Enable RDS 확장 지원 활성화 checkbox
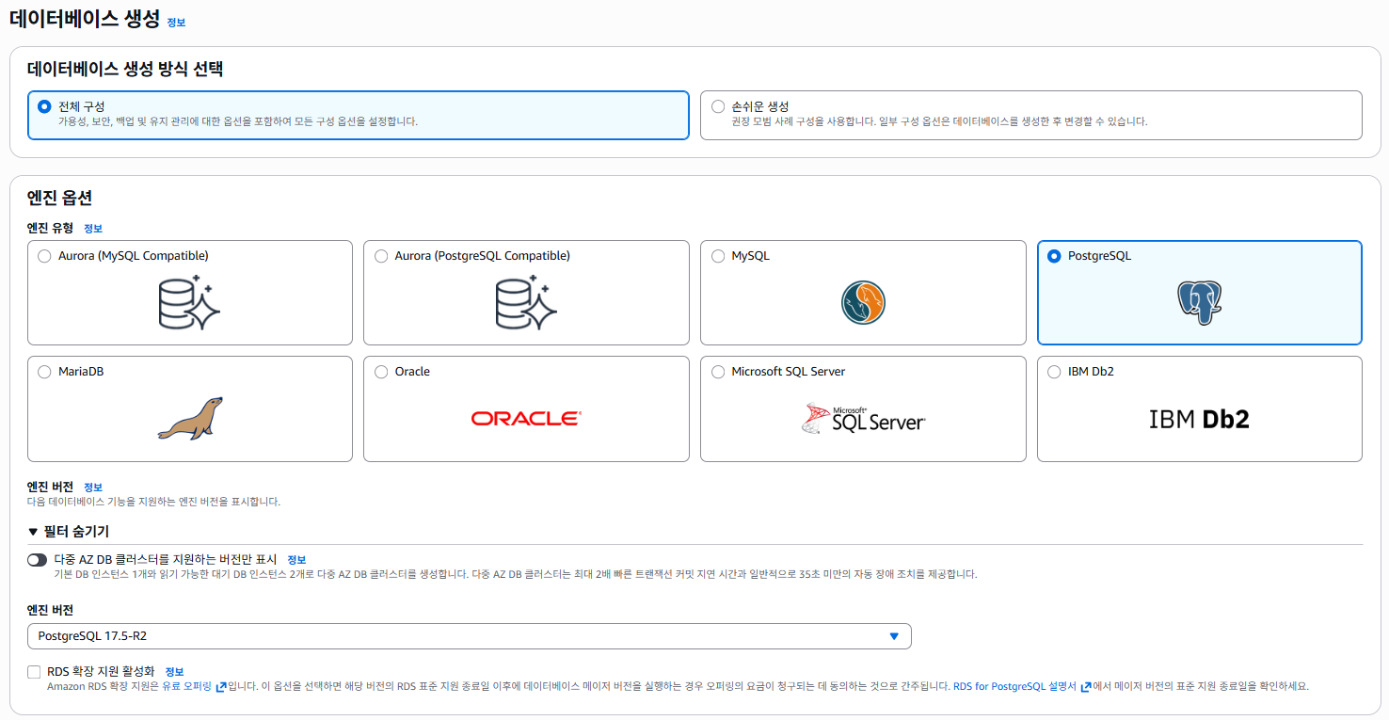The image size is (1389, 720). tap(34, 672)
